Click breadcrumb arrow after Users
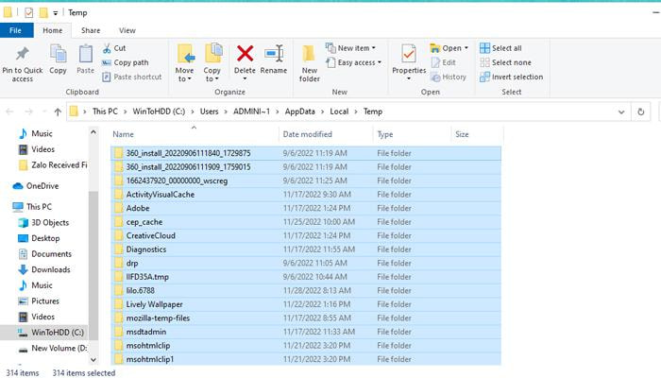This screenshot has width=661, height=378. coord(226,112)
